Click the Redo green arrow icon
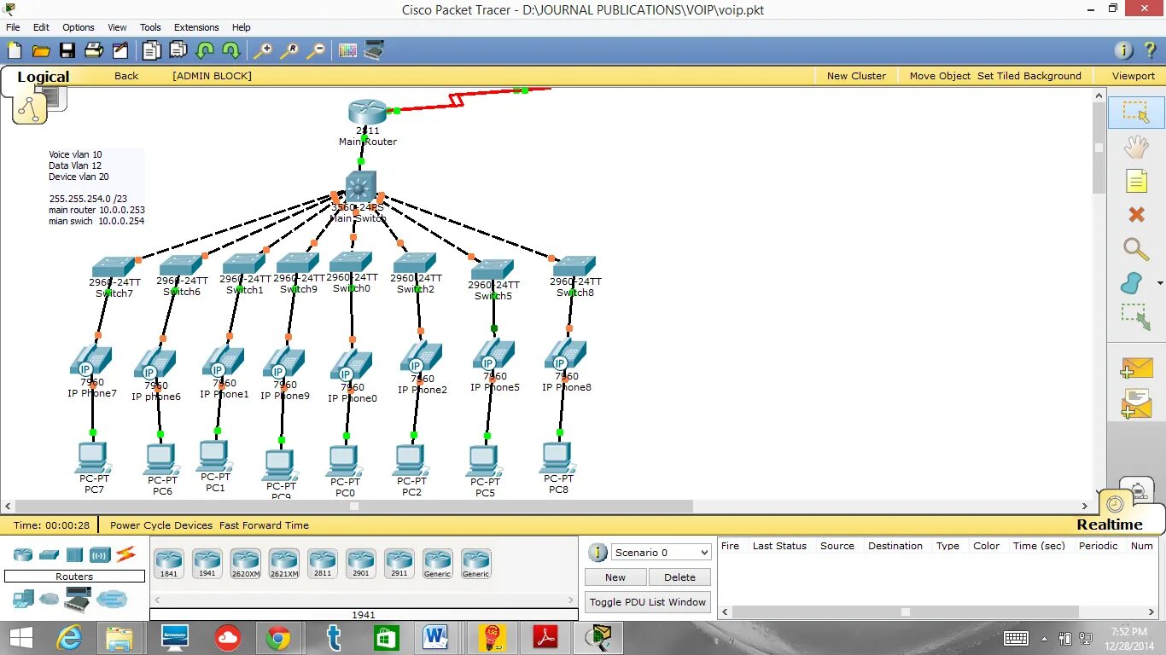This screenshot has height=655, width=1166. pyautogui.click(x=230, y=50)
